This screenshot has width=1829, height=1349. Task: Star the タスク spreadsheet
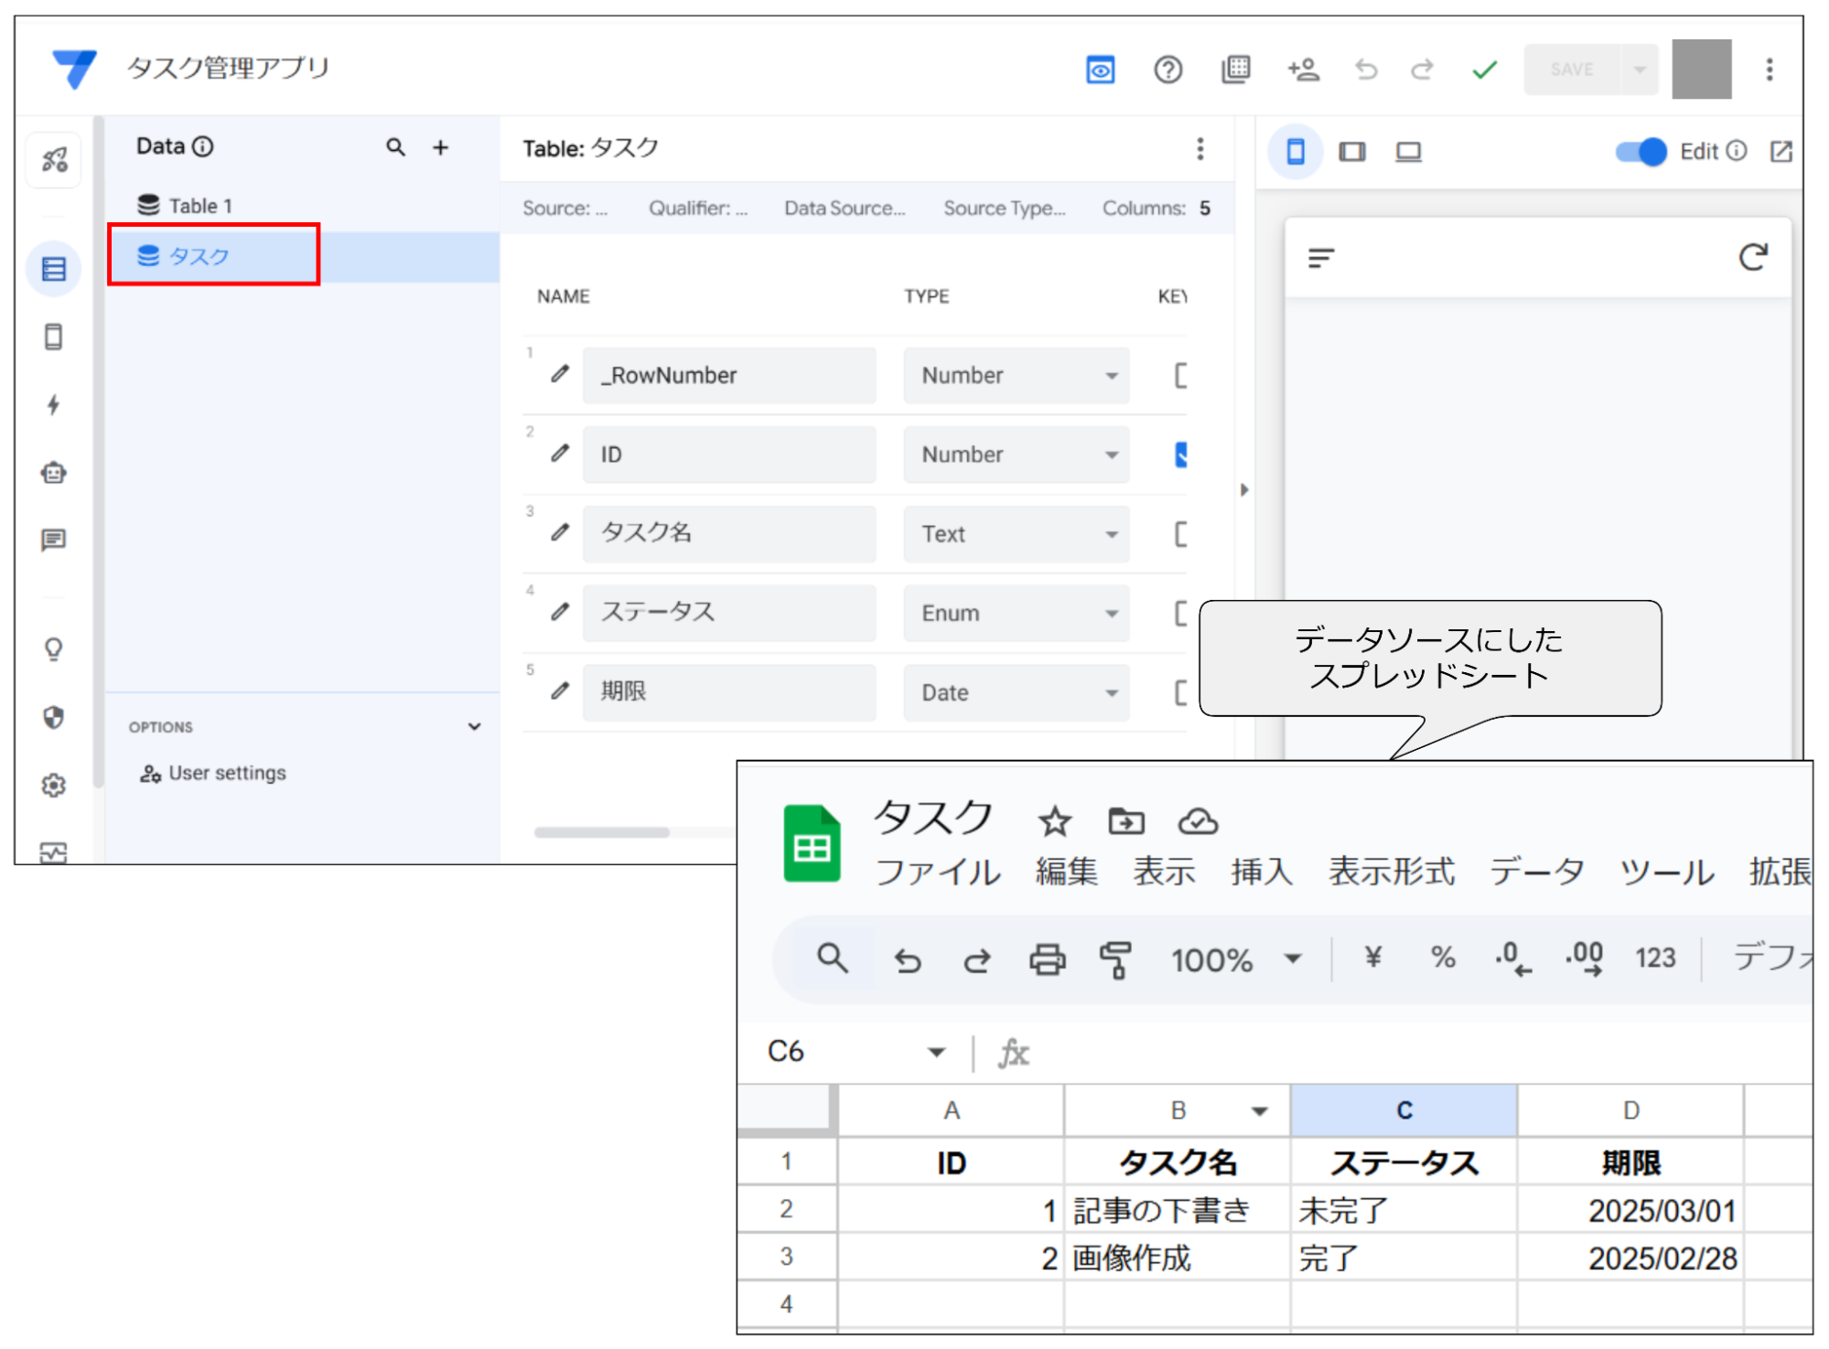1054,820
